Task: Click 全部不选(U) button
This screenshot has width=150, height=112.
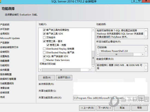Action: (64, 78)
